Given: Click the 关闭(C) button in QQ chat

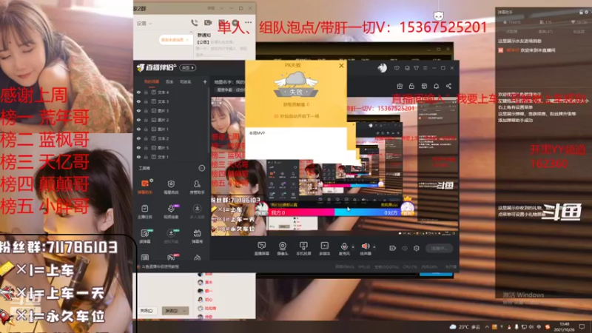Looking at the screenshot, I should click(146, 311).
